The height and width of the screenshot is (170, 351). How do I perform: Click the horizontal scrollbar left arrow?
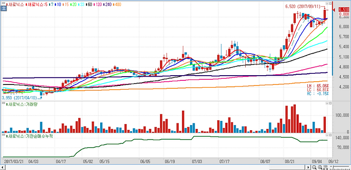[x=3, y=167]
